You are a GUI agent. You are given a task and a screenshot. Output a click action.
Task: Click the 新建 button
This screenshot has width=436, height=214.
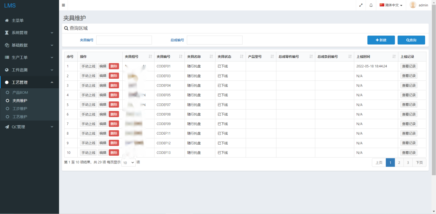click(x=381, y=40)
